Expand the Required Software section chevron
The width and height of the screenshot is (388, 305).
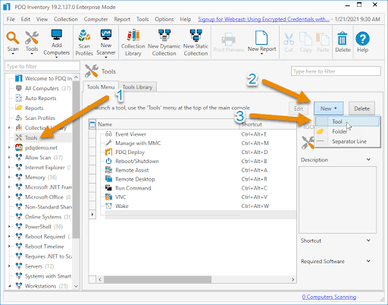(368, 261)
